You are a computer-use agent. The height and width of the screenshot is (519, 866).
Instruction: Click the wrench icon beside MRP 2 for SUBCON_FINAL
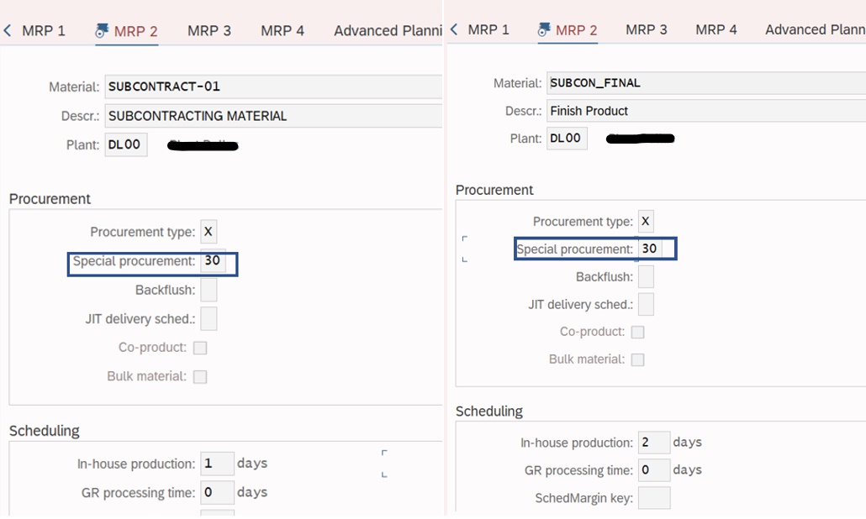tap(545, 27)
